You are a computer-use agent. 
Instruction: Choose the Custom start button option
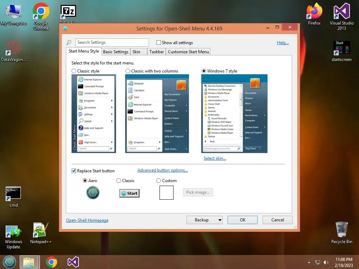point(158,181)
